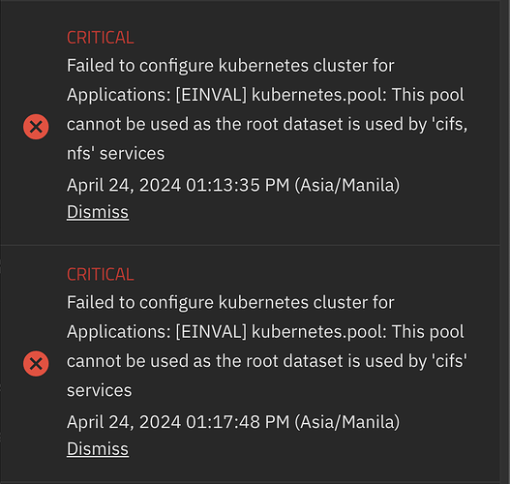Click 'kubernetes.pool:' in the first alert

[319, 95]
